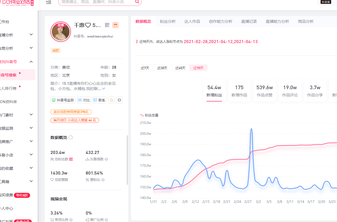Show help for 赞粉比 question mark
This screenshot has width=337, height=222.
pos(103,180)
